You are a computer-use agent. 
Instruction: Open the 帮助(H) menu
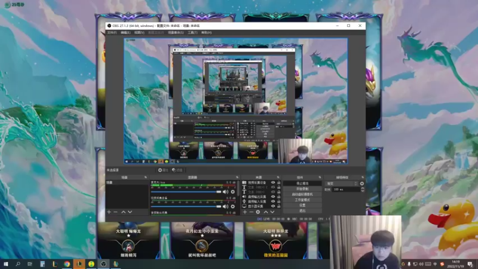[x=206, y=32]
